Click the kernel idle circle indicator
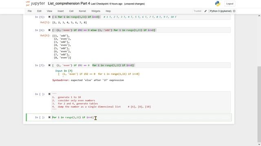The image size is (261, 146). pyautogui.click(x=234, y=11)
